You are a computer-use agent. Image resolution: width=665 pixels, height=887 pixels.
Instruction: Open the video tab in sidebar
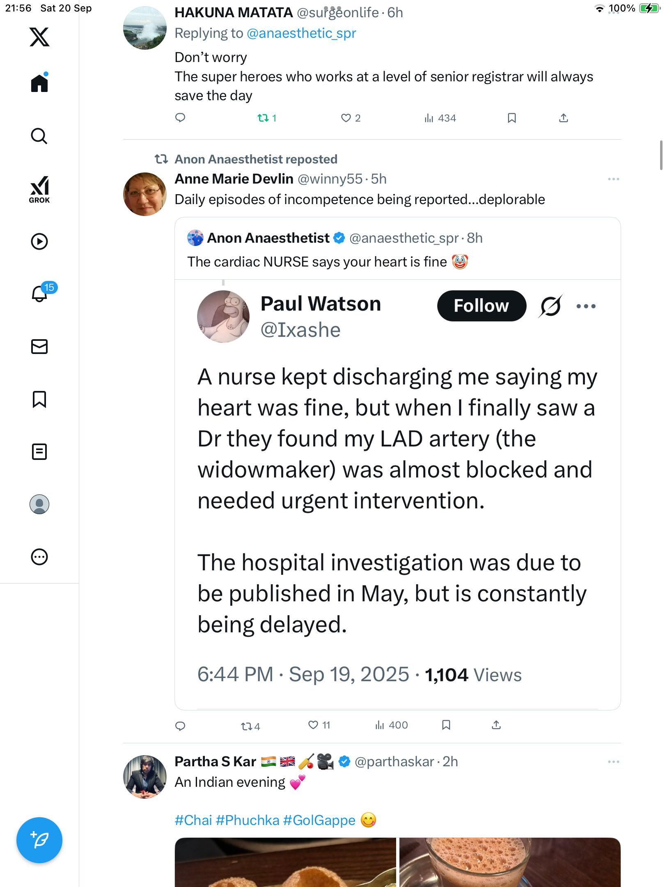click(x=39, y=241)
